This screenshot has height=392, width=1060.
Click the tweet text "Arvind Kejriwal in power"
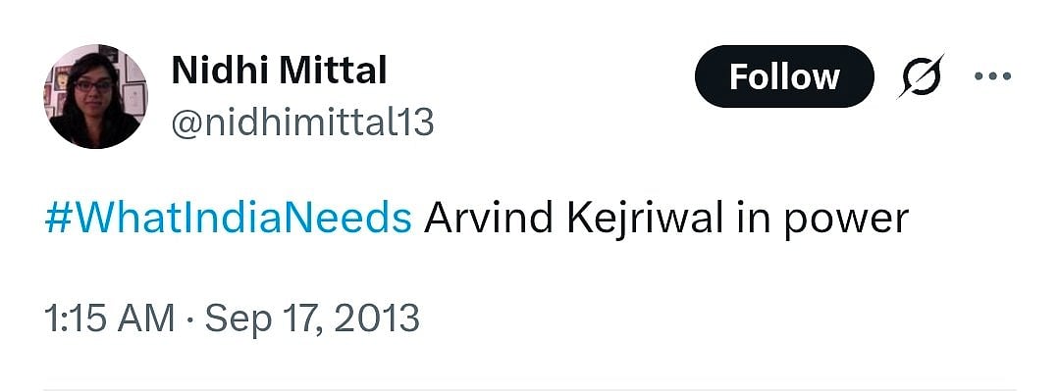pos(665,219)
